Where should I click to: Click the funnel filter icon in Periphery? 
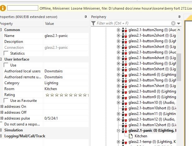[x=93, y=23]
